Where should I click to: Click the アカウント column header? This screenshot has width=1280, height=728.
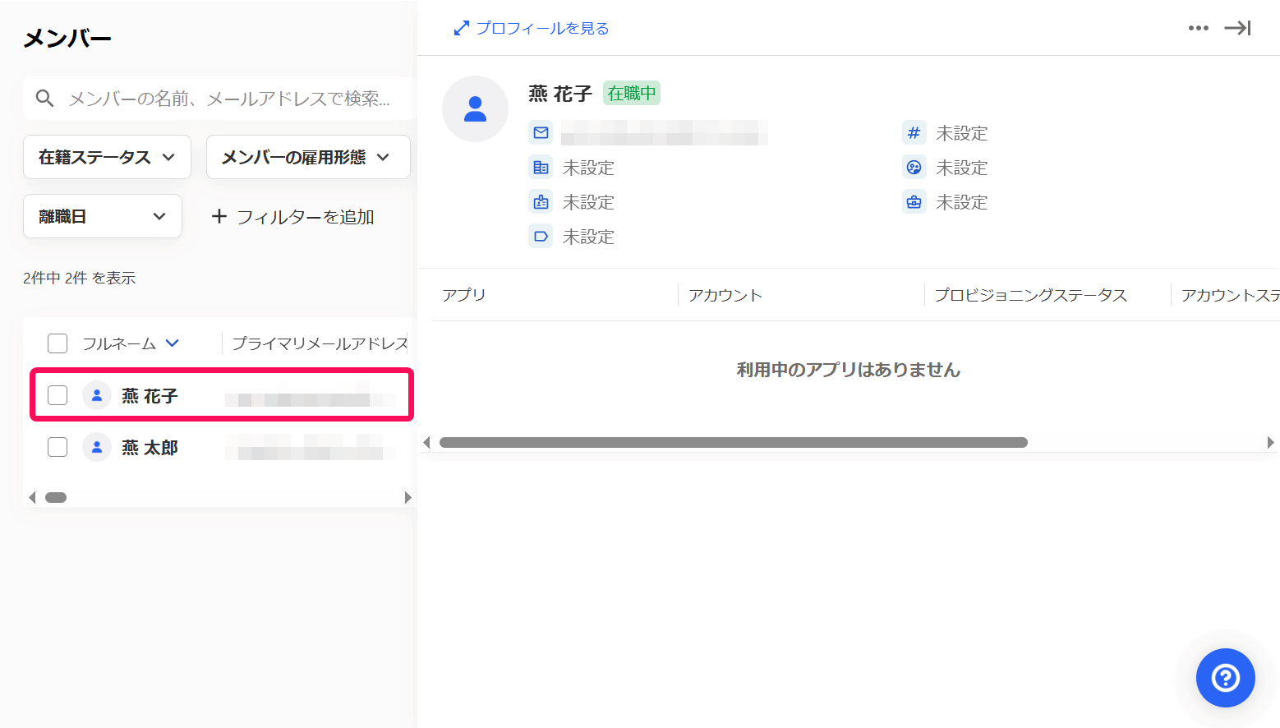pos(725,295)
